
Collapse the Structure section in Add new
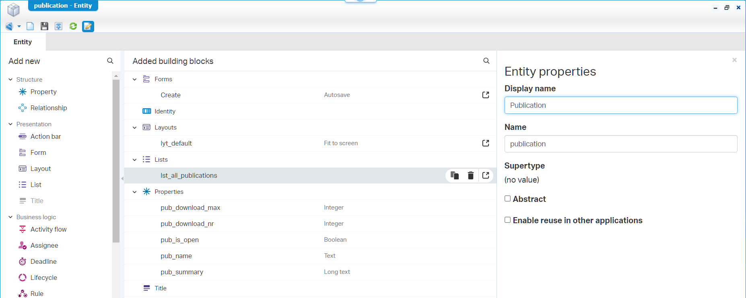click(10, 80)
